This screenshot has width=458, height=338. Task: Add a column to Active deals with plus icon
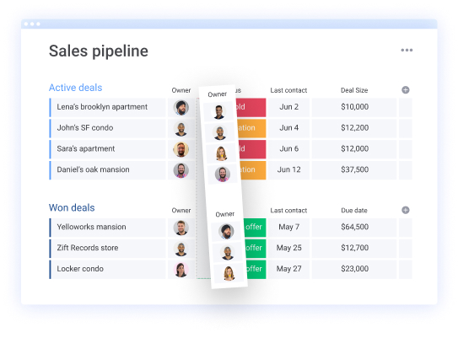coord(405,90)
